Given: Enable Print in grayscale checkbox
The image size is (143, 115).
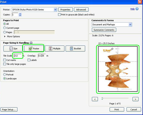Looking at the screenshot, I should point(59,14).
